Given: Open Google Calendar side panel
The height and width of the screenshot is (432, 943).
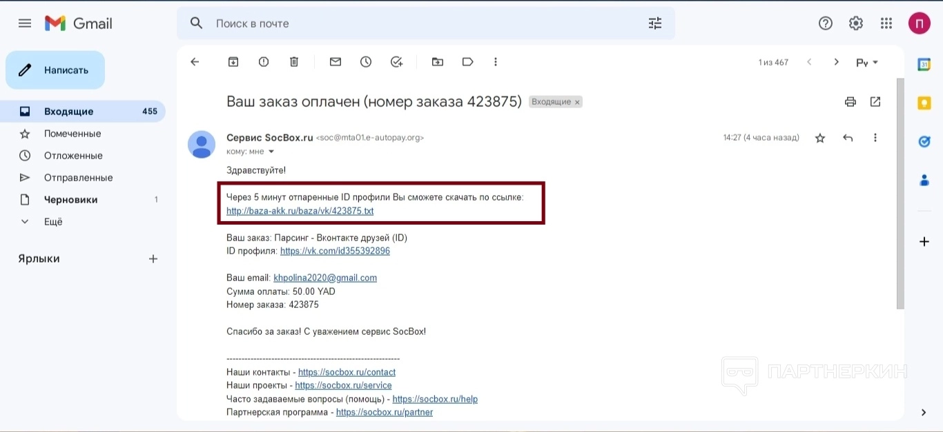Looking at the screenshot, I should tap(924, 65).
